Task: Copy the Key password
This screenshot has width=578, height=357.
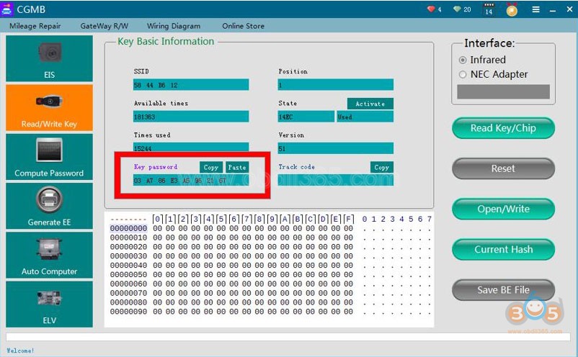Action: click(211, 168)
